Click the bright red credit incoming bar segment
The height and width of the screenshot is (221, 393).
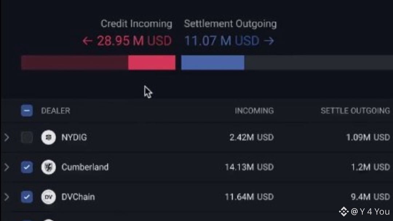pos(152,63)
